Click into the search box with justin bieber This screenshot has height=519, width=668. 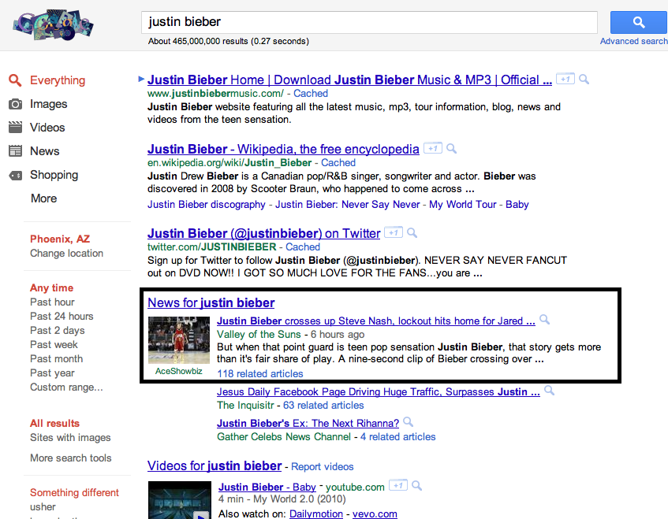[x=369, y=22]
